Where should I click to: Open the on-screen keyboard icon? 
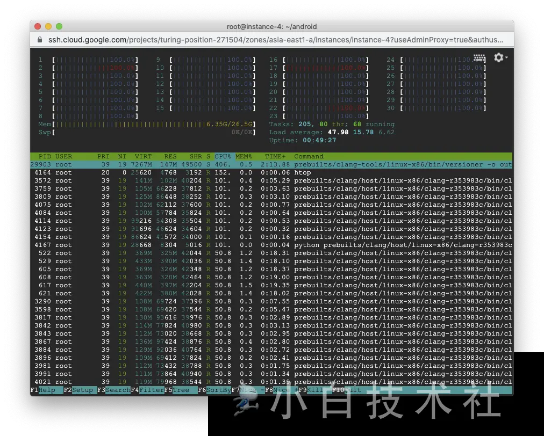point(479,57)
